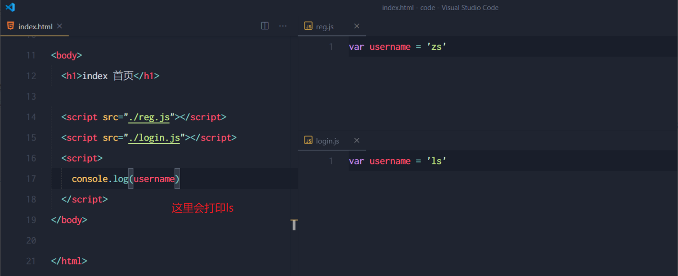678x276 pixels.
Task: Click line number 17 in the gutter
Action: 31,179
